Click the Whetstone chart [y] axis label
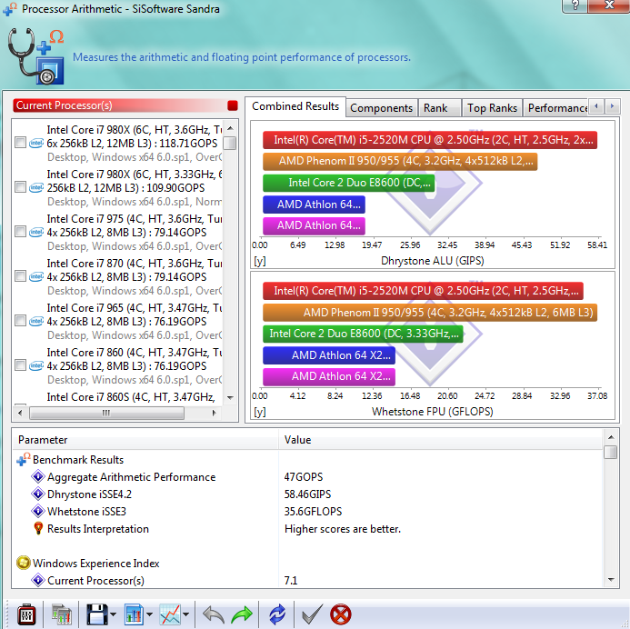 coord(260,412)
